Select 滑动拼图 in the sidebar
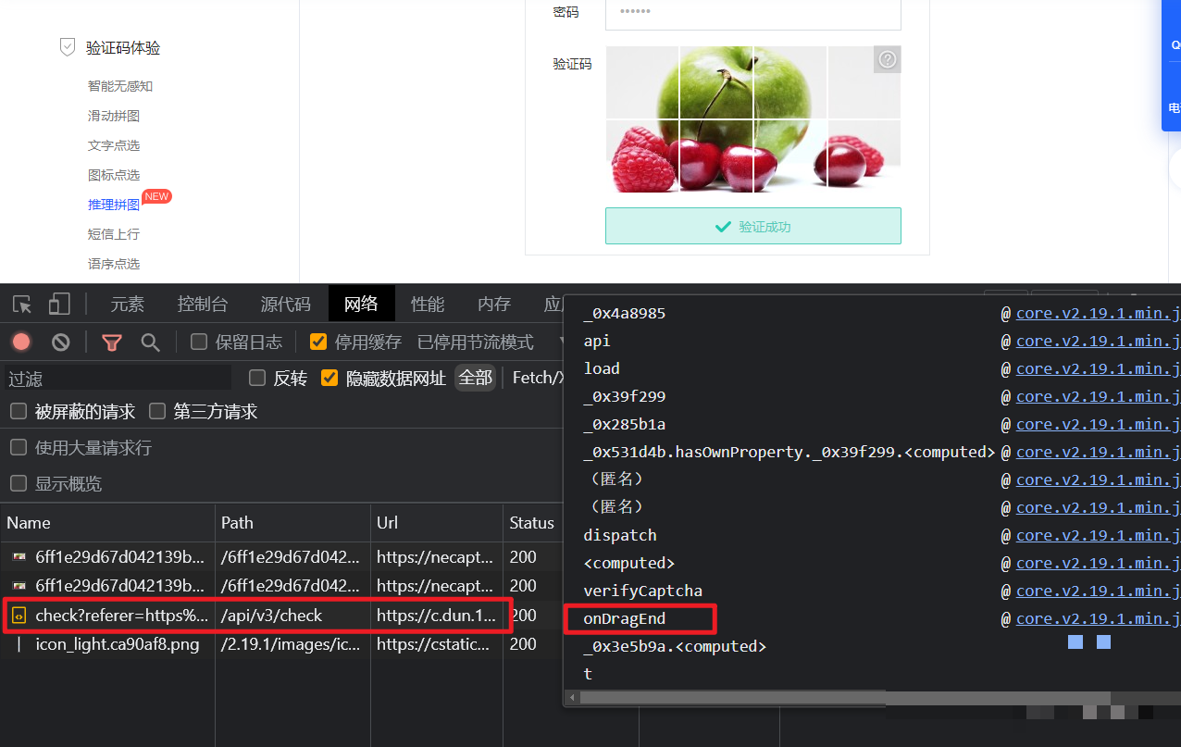 point(114,116)
